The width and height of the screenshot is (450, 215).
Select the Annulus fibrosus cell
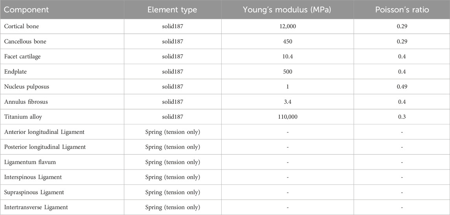[26, 102]
